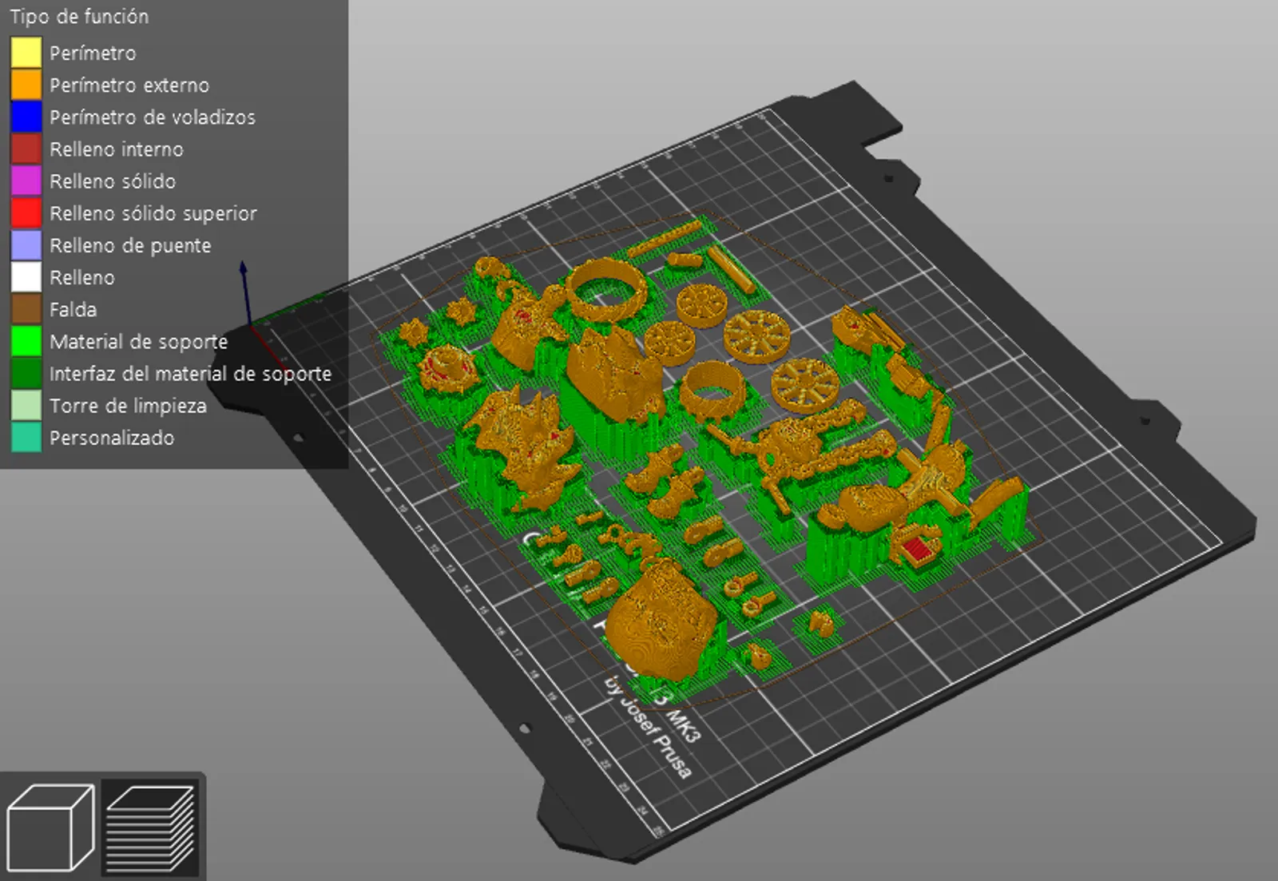The width and height of the screenshot is (1278, 881).
Task: Click the white Relleno swatch
Action: (x=26, y=277)
